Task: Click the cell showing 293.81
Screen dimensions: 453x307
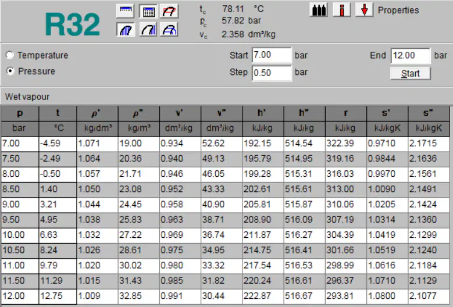Action: [346, 297]
